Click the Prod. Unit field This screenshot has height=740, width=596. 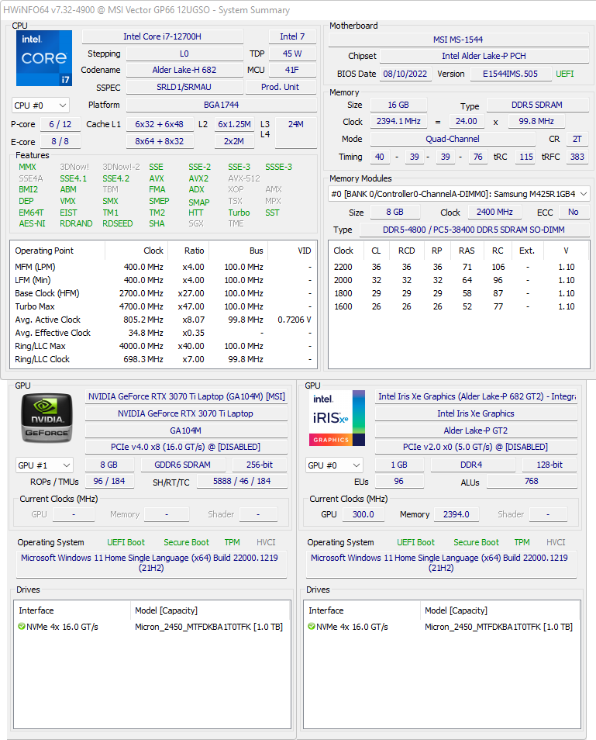pos(280,87)
